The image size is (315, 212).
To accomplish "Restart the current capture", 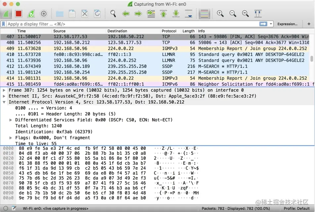I will [31, 14].
